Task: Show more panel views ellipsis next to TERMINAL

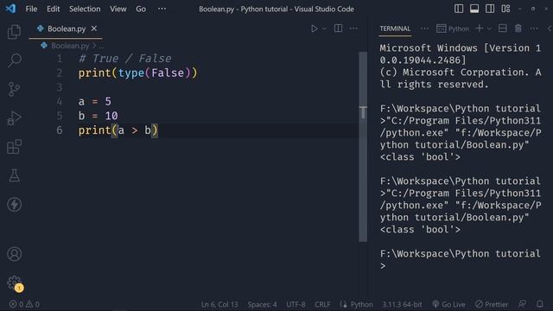Action: click(424, 29)
